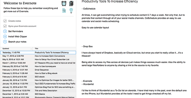Image resolution: width=191 pixels, height=98 pixels.
Task: Click the dark notebook icon
Action: pos(71,3)
